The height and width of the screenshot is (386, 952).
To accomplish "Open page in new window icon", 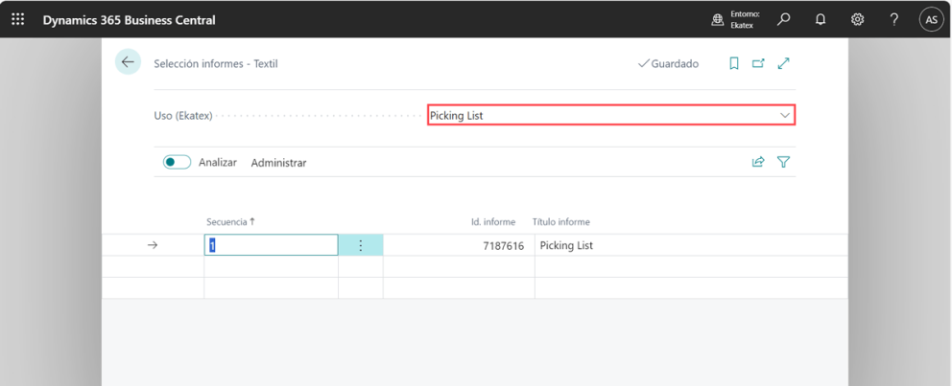I will (758, 63).
